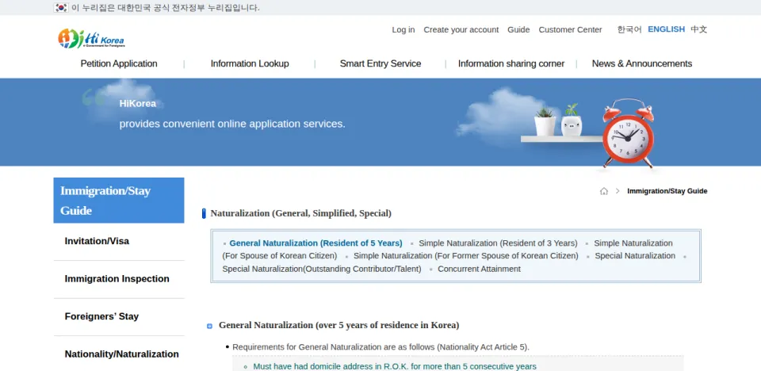The image size is (761, 371).
Task: Click the banner text about online application services
Action: (232, 124)
